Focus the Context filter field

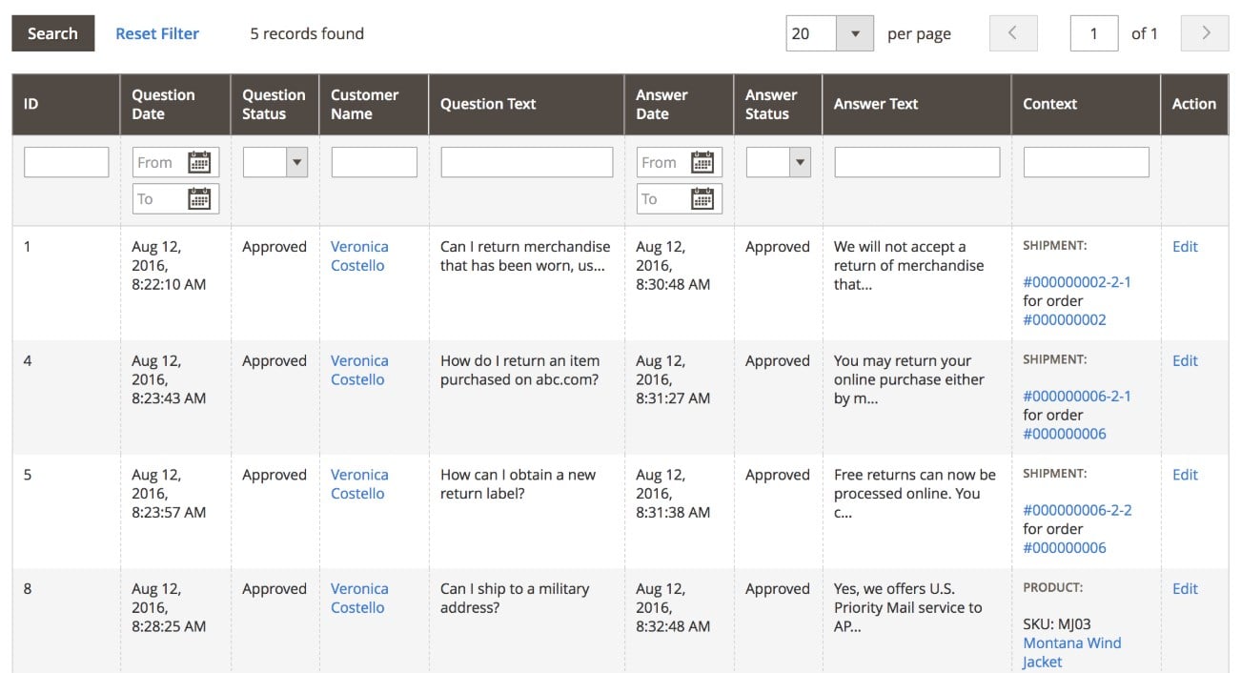(1087, 162)
